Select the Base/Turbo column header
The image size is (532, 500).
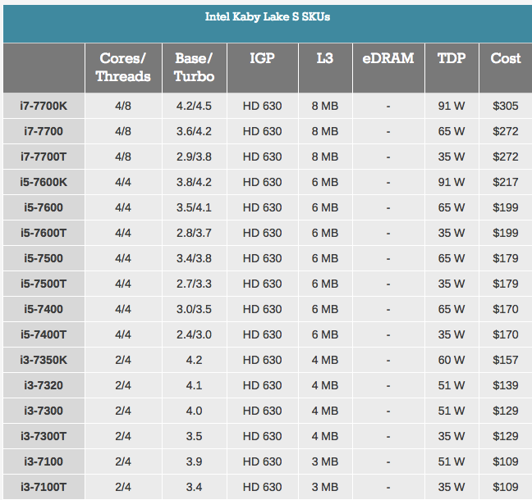point(194,67)
